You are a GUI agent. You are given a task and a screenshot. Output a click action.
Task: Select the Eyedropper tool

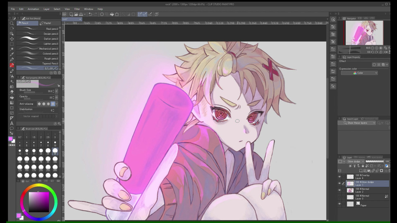(x=12, y=54)
